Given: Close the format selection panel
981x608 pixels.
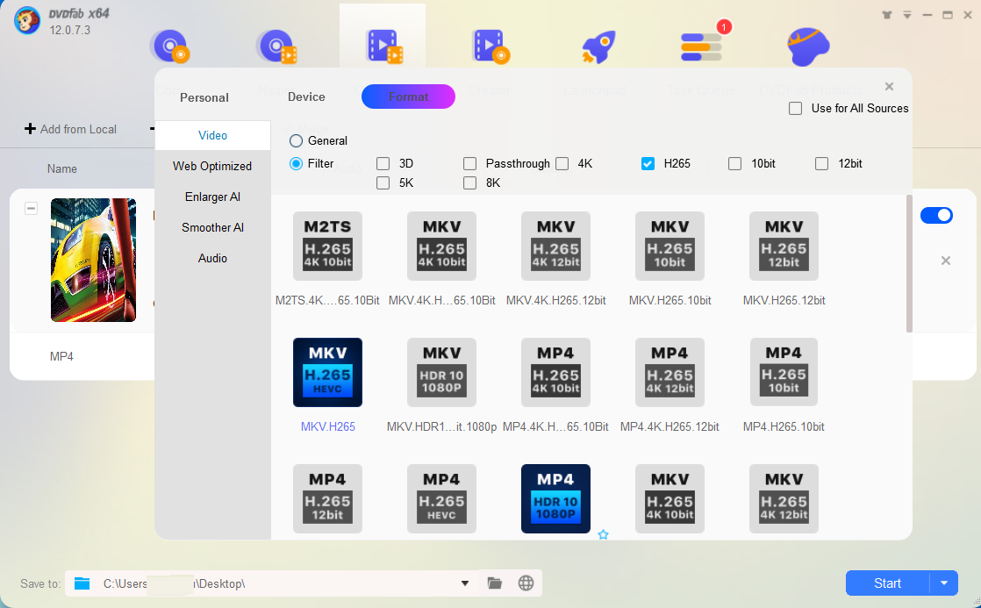Looking at the screenshot, I should [889, 86].
